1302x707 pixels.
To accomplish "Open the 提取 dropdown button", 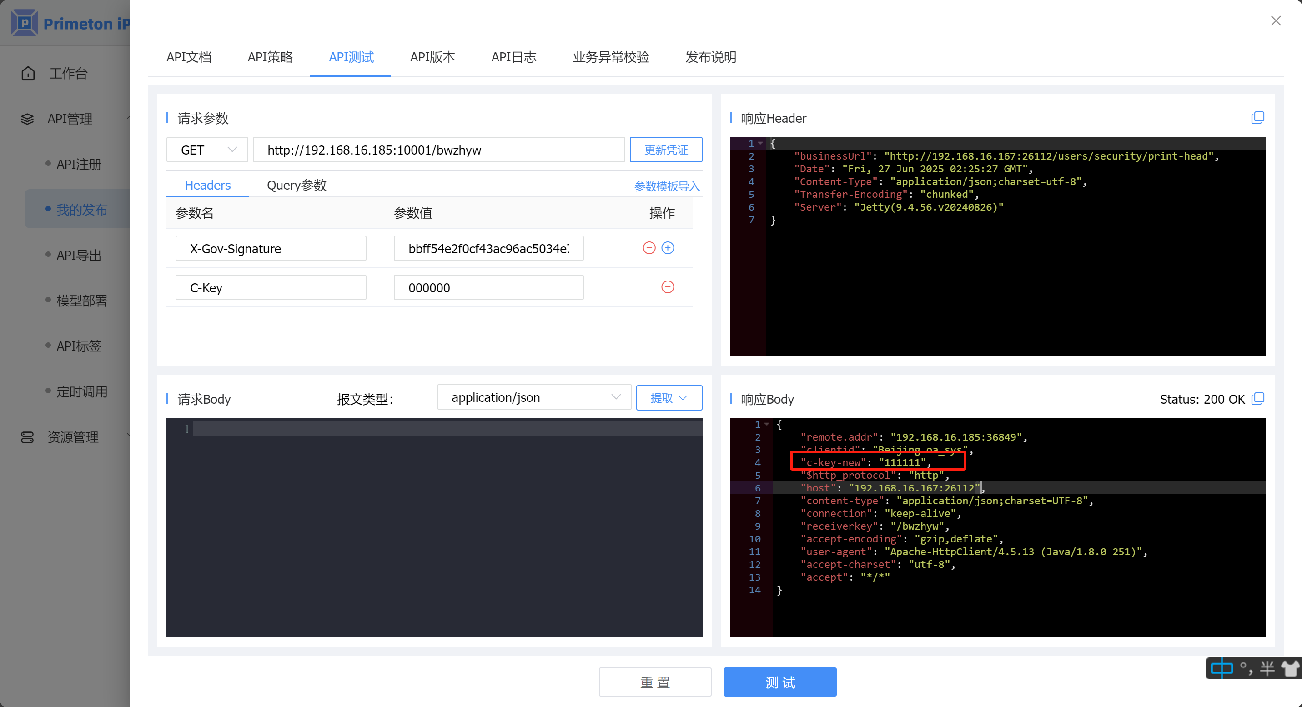I will point(669,398).
